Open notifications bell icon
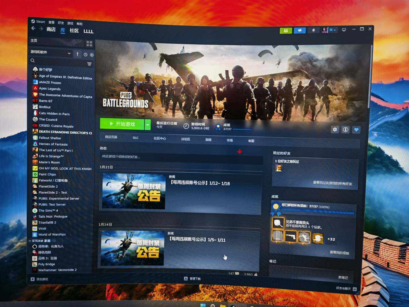Viewport: 409px width, 307px height. click(x=314, y=30)
